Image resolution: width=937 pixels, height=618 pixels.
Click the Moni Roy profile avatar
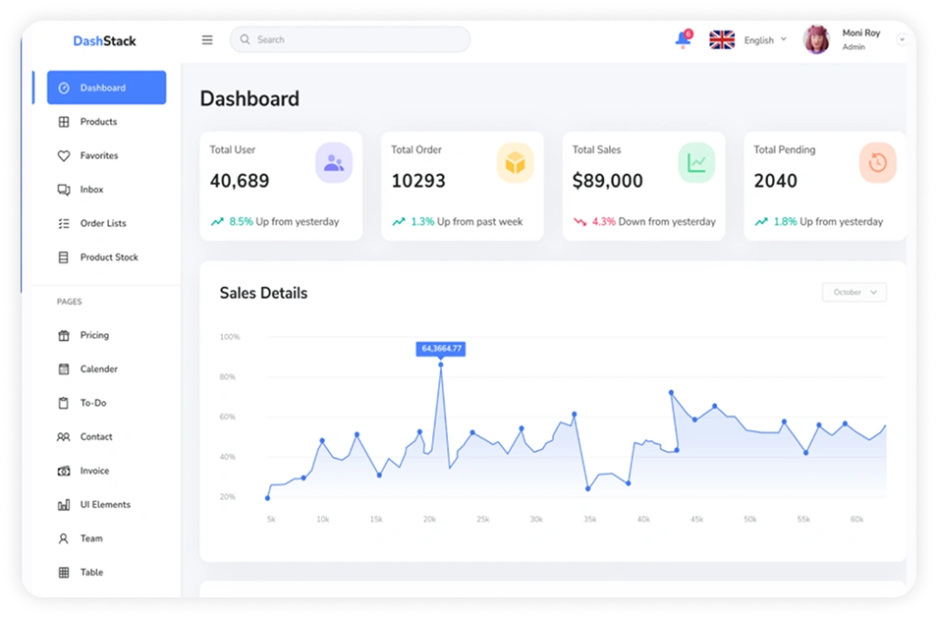816,40
